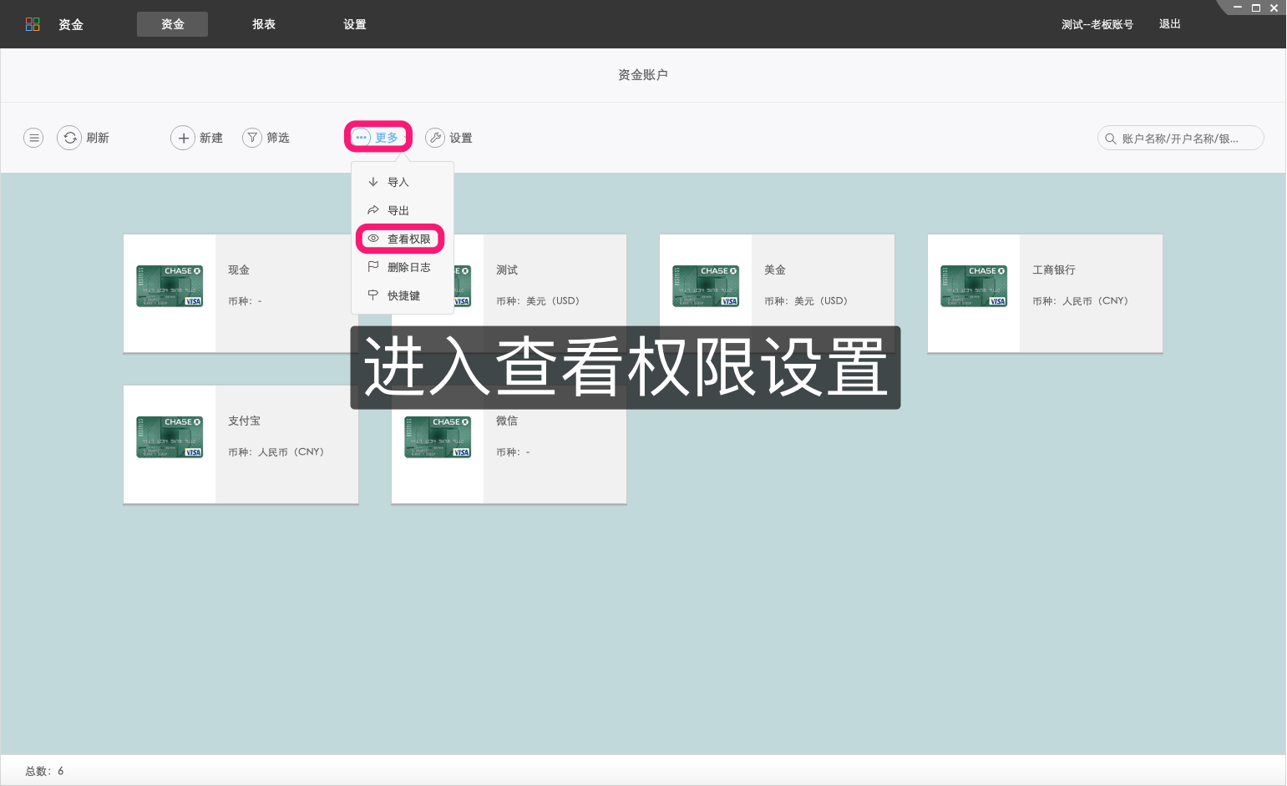Select 快捷键 menu entry
This screenshot has height=786, width=1287.
pyautogui.click(x=403, y=295)
